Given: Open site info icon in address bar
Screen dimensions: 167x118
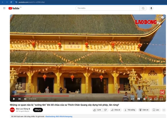Looking at the screenshot, I should click(16, 2).
